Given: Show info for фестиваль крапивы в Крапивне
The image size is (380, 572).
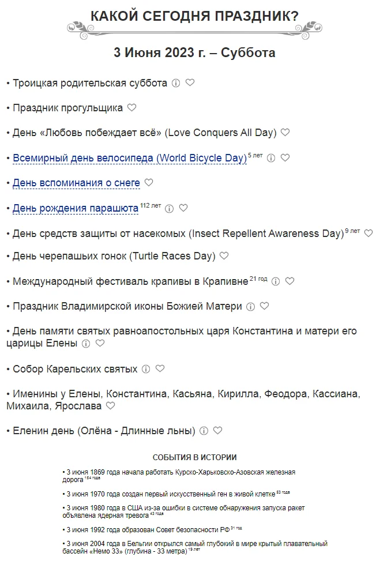Looking at the screenshot, I should click(276, 281).
